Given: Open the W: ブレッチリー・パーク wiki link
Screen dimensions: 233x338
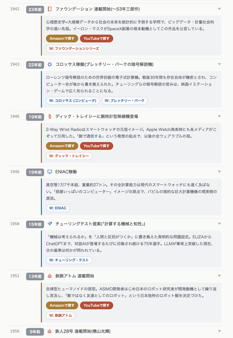Looking at the screenshot, I should coord(125,101).
